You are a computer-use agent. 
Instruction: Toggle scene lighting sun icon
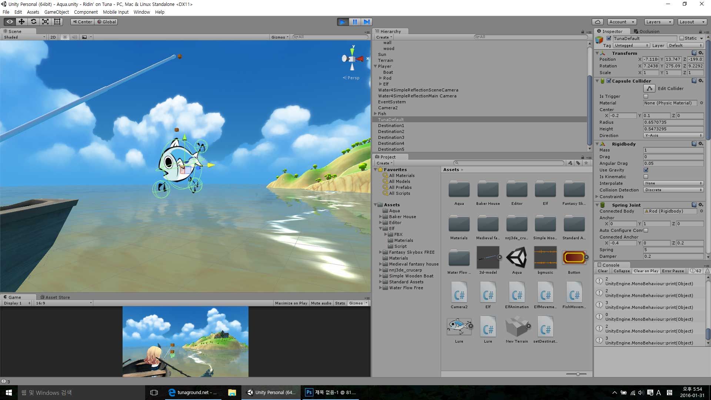click(x=65, y=37)
